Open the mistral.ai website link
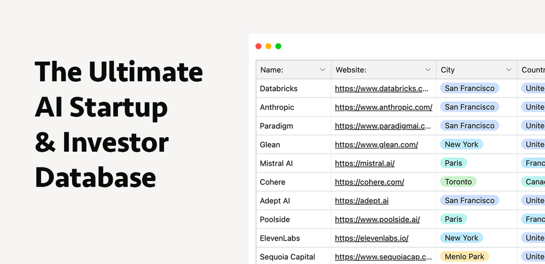The height and width of the screenshot is (264, 545). click(x=364, y=163)
